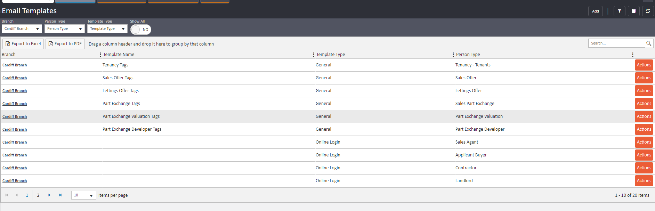Click Export to PDF button
Viewport: 655px width, 211px height.
[x=65, y=44]
